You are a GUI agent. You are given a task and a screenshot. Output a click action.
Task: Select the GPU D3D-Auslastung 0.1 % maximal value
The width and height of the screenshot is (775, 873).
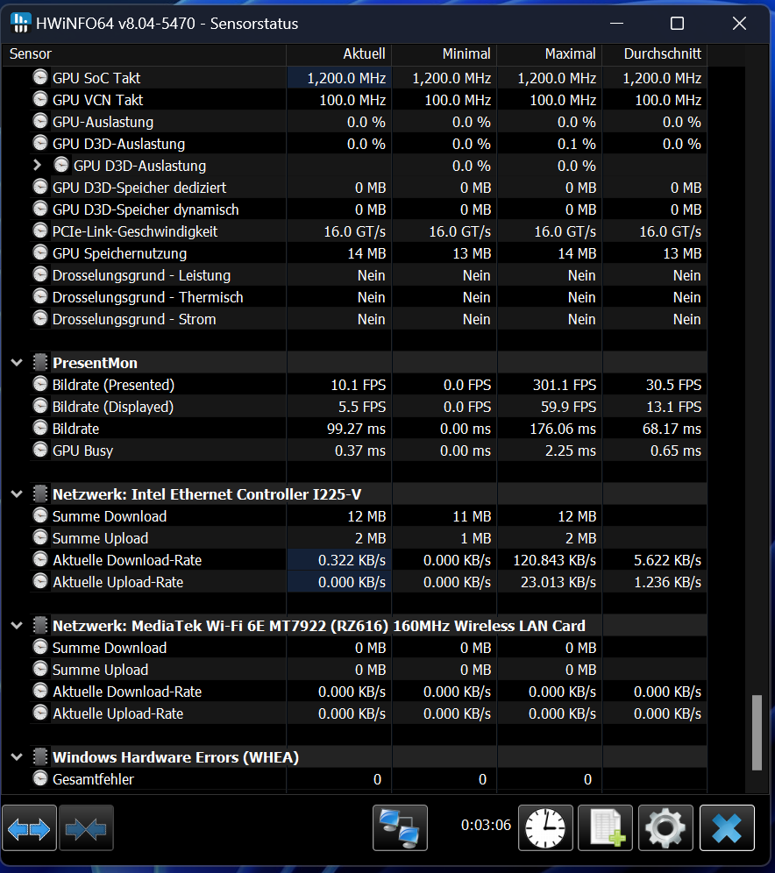(577, 145)
